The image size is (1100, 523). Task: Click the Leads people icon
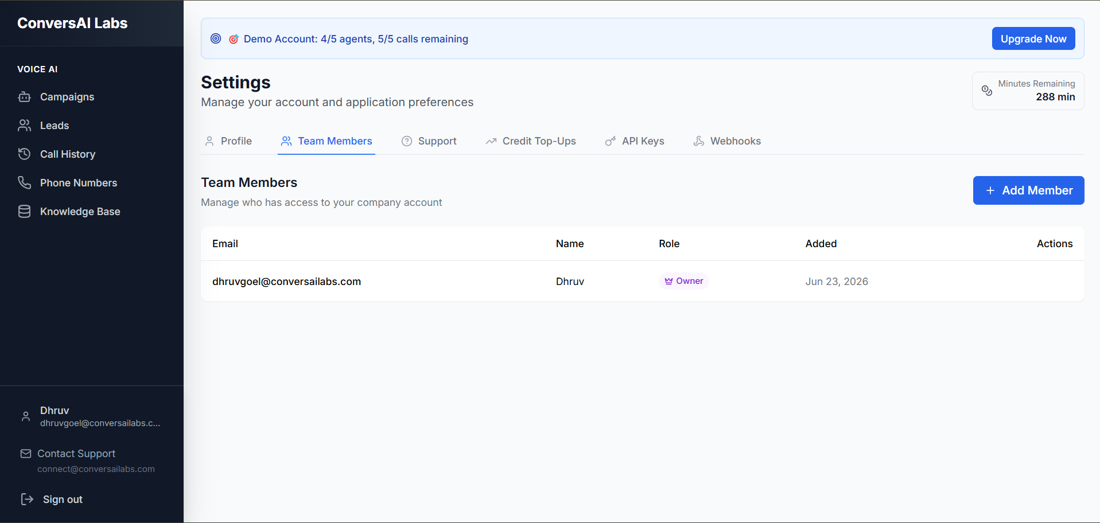click(24, 126)
